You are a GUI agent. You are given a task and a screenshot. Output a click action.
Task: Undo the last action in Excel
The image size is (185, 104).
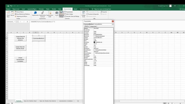(11, 6)
